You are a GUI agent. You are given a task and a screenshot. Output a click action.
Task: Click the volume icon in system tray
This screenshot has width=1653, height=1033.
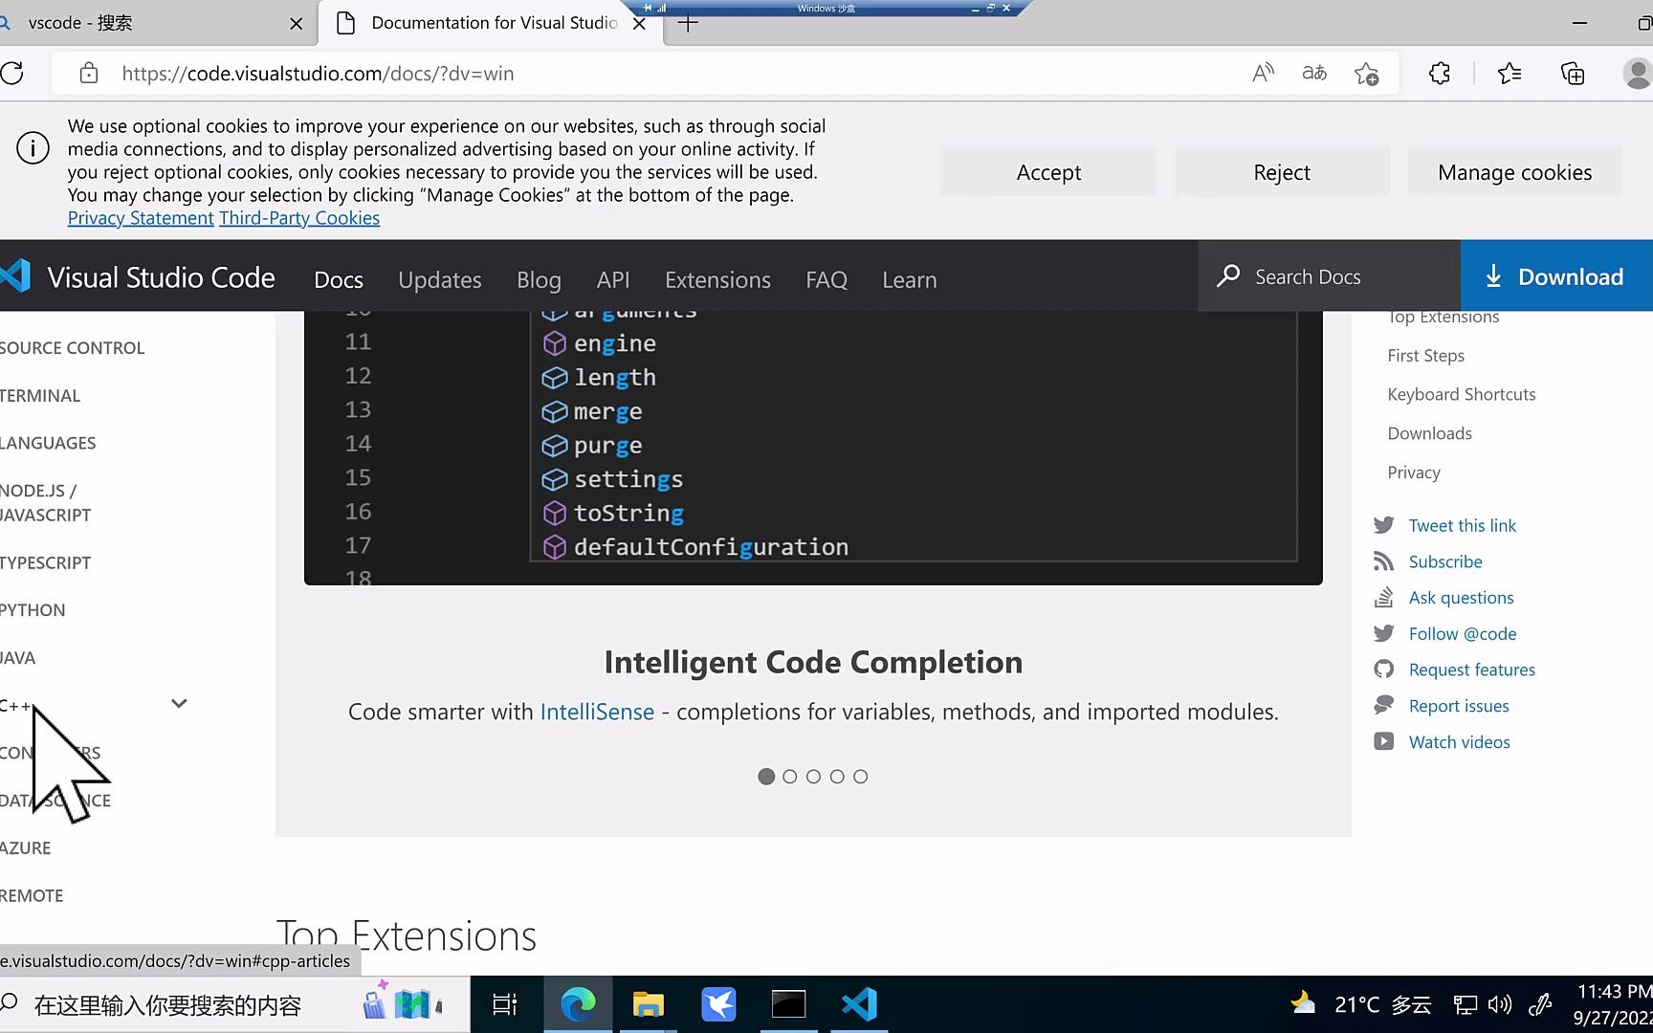pyautogui.click(x=1500, y=1004)
